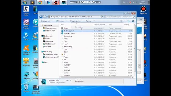Choose Установить in the context menu
This screenshot has height=96, width=171.
[79, 27]
